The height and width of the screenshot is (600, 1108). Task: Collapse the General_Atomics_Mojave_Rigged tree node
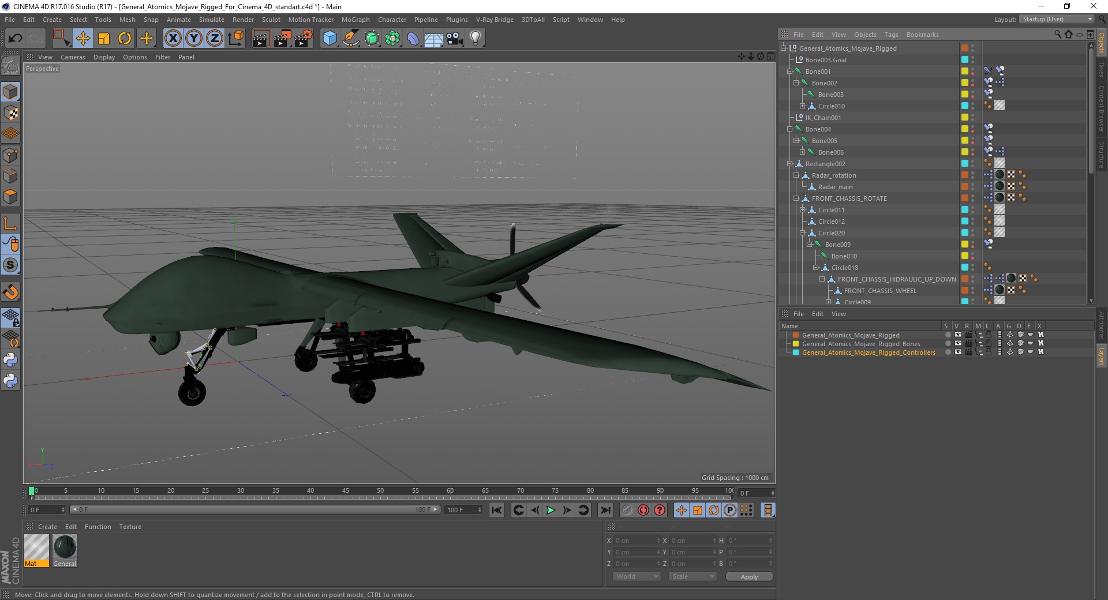click(x=784, y=48)
